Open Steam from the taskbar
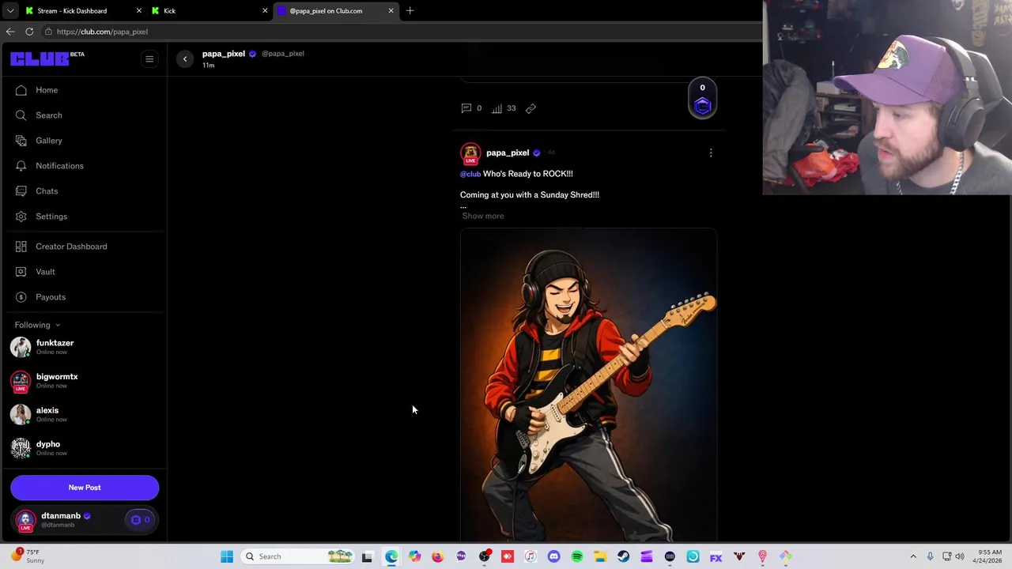The image size is (1012, 569). point(623,556)
